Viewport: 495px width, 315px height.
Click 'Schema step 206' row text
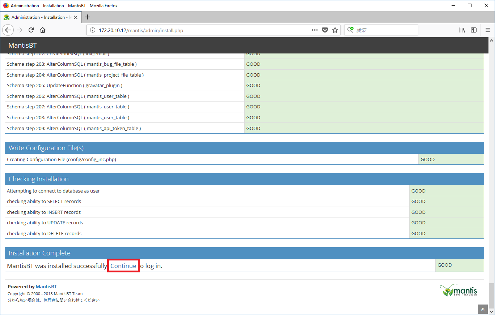68,96
